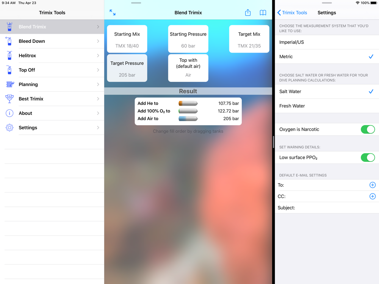Click the Planning notepad icon
Image resolution: width=379 pixels, height=284 pixels.
pos(10,84)
